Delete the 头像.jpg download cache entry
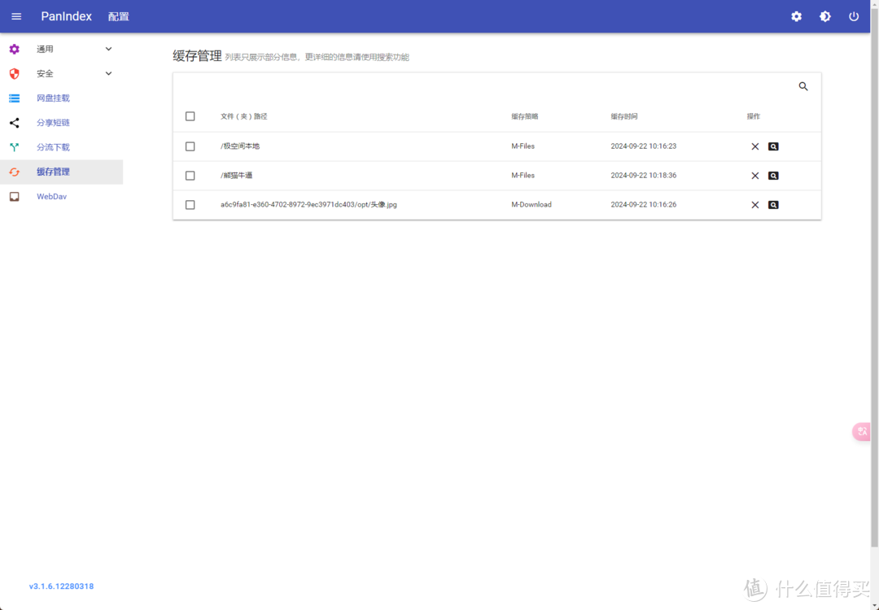 click(754, 205)
